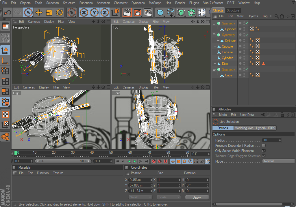Image resolution: width=296 pixels, height=207 pixels.
Task: Disable the top-most Symmetry object's green checkmark
Action: coord(247,23)
